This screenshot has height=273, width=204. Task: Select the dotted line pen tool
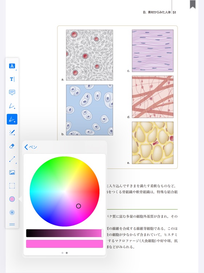[12, 132]
